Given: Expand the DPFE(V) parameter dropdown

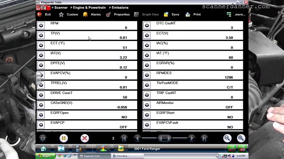Looking at the screenshot, I should coord(41,65).
